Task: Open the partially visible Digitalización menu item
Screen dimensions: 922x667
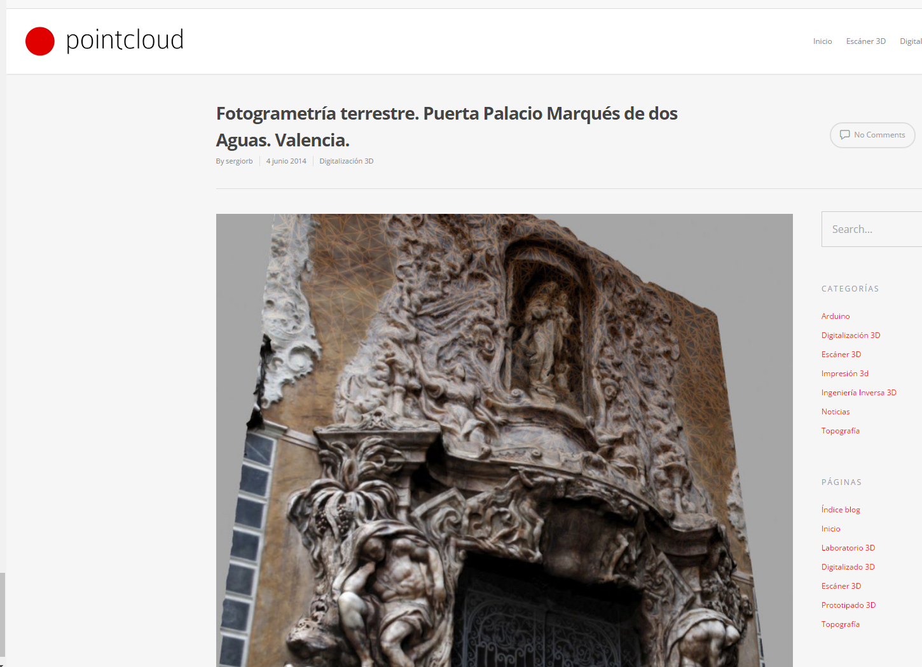Action: pos(911,41)
